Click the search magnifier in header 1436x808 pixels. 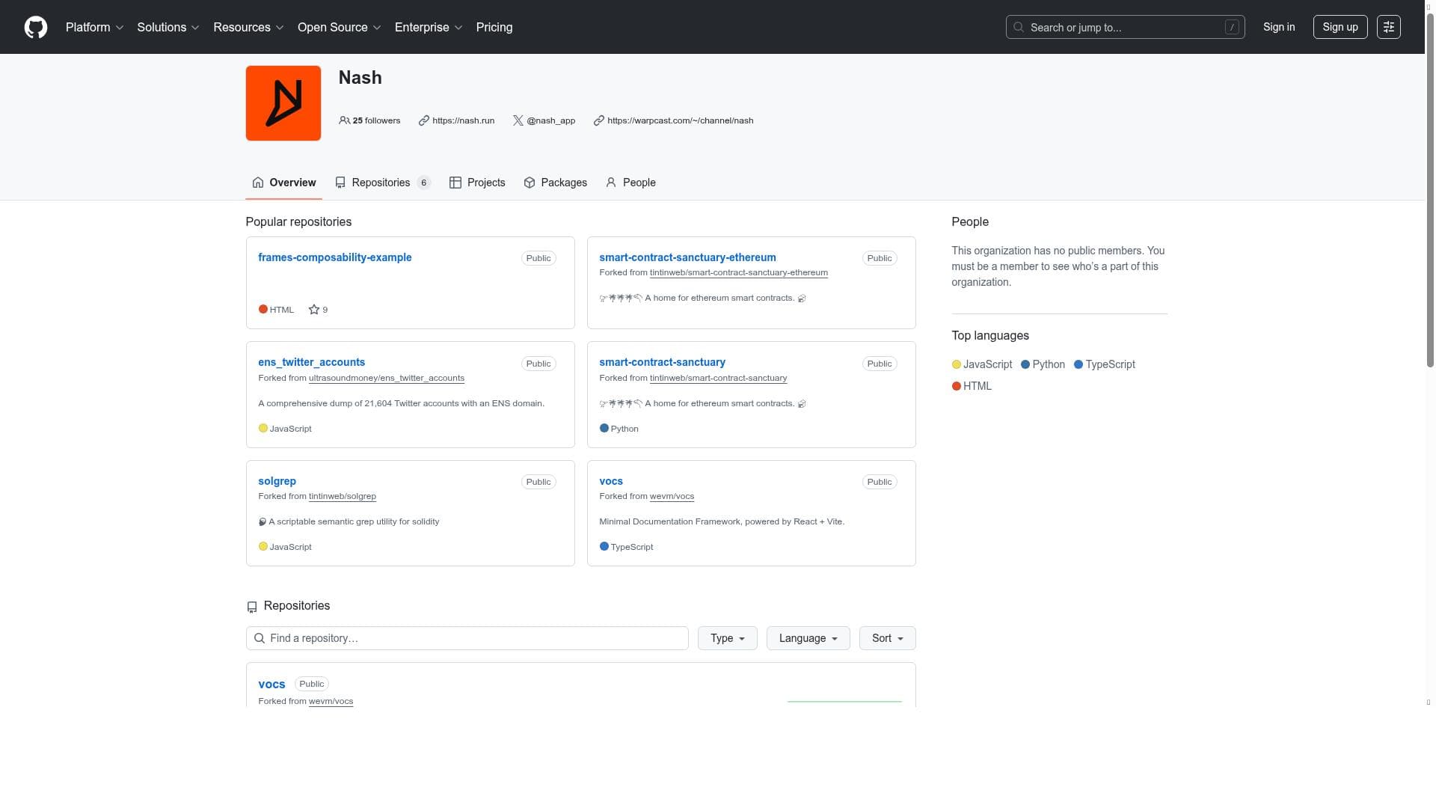tap(1018, 27)
